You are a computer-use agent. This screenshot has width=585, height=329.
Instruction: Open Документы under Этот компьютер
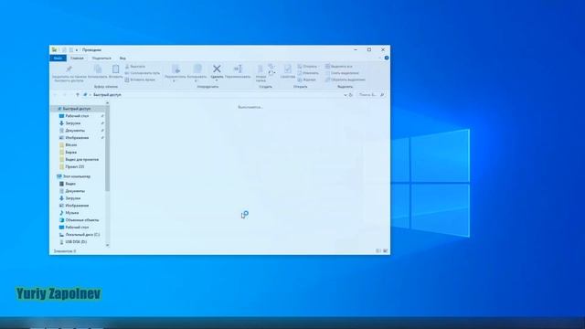(75, 191)
